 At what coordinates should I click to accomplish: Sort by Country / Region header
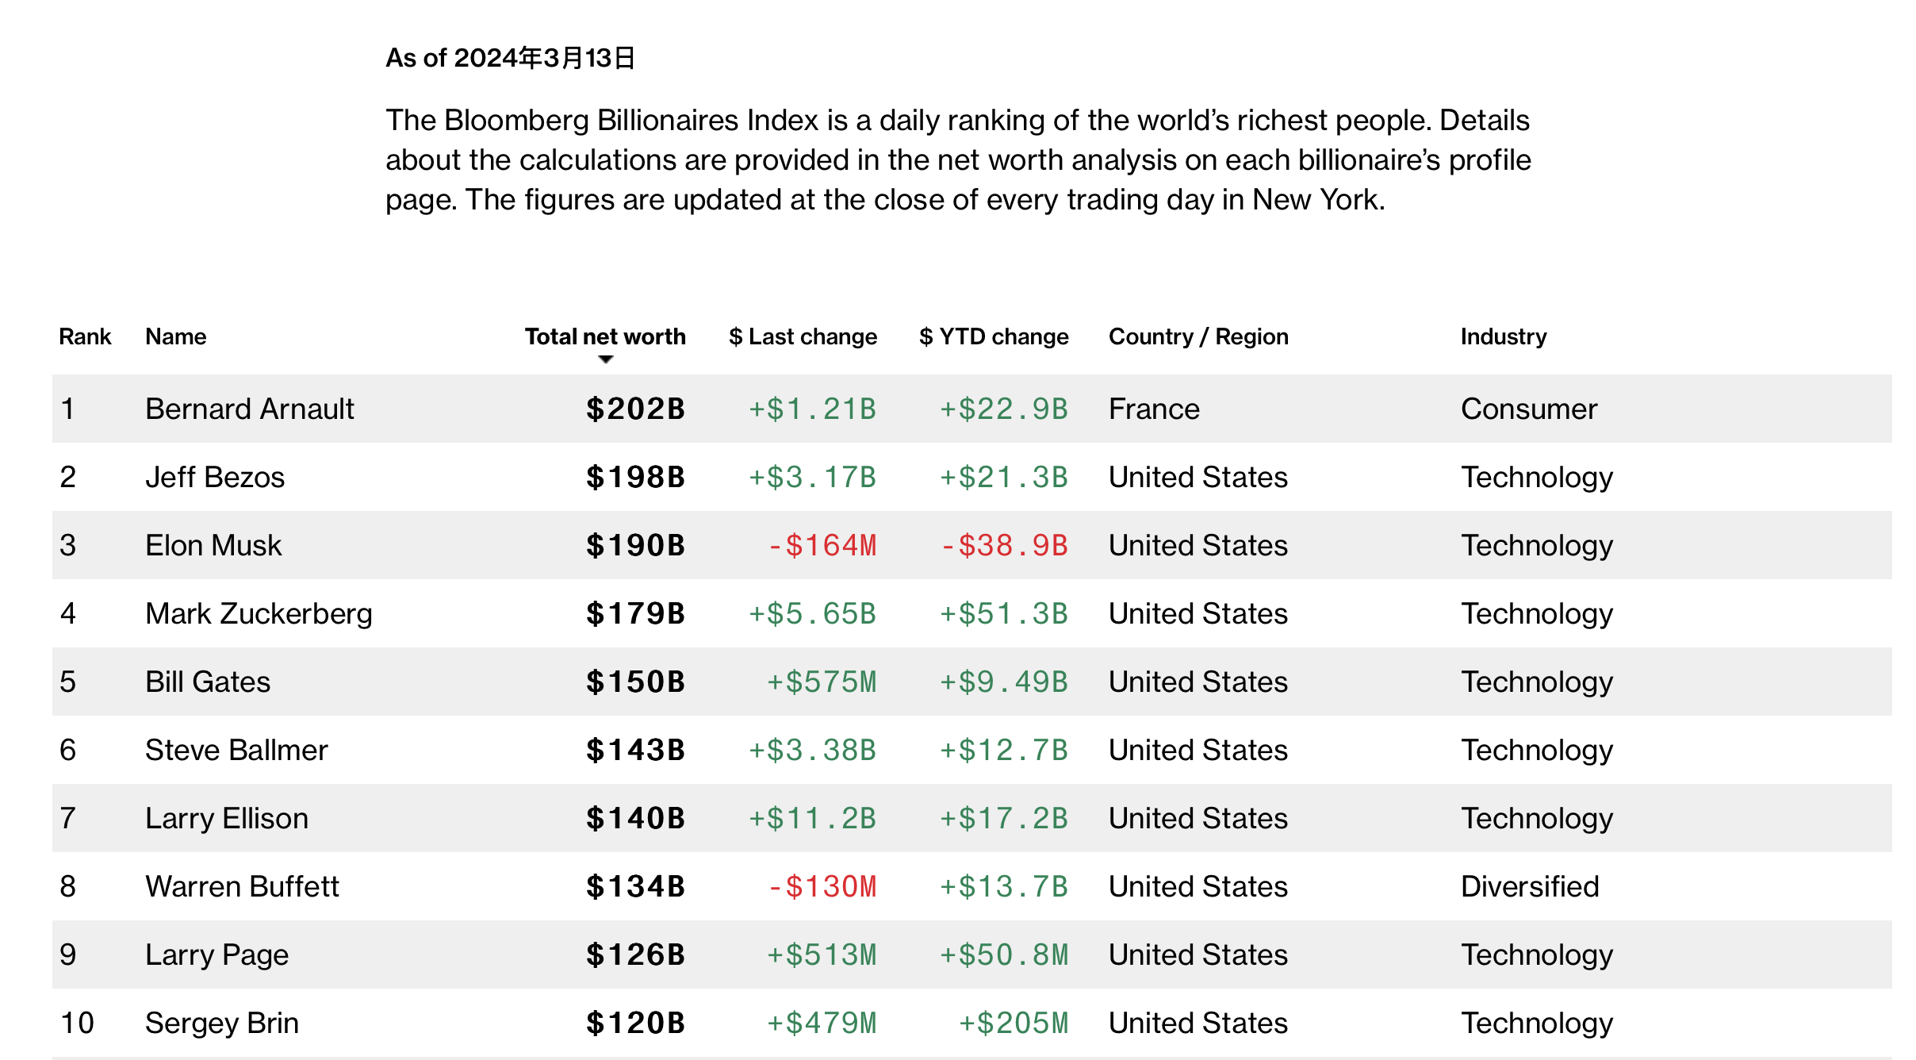[x=1198, y=336]
